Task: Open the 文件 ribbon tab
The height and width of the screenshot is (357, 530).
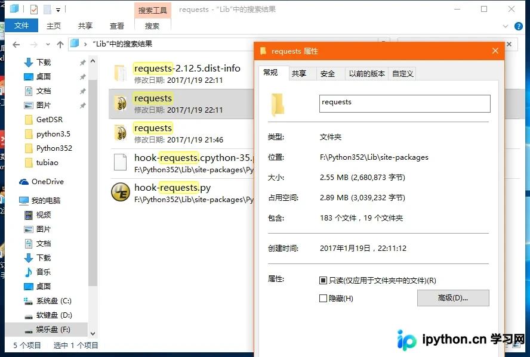Action: 21,26
